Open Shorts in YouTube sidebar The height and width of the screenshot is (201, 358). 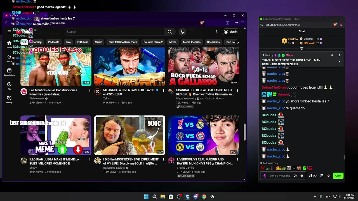point(9,58)
